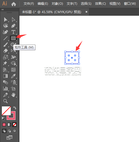Open the 效果(C) menu
The height and width of the screenshot is (142, 139).
click(100, 4)
